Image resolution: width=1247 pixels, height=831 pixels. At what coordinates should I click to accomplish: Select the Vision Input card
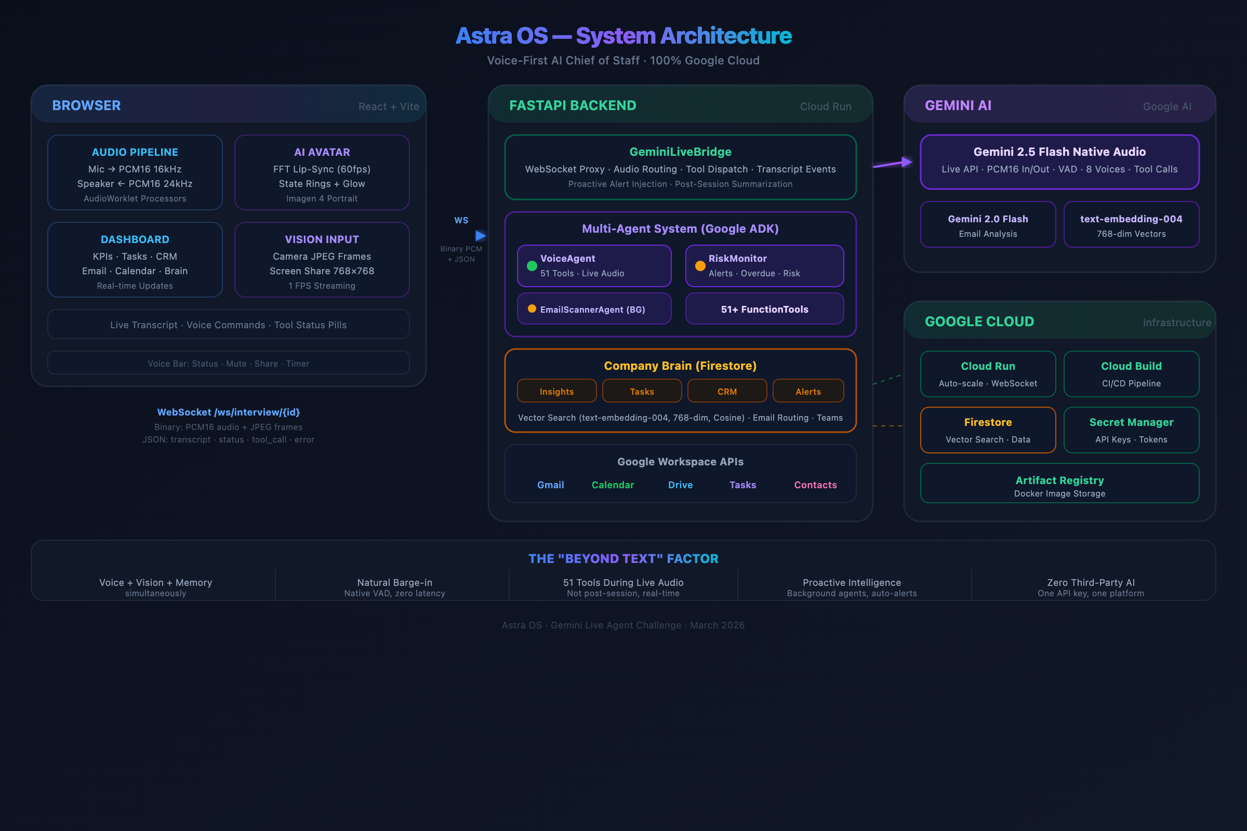pos(322,260)
